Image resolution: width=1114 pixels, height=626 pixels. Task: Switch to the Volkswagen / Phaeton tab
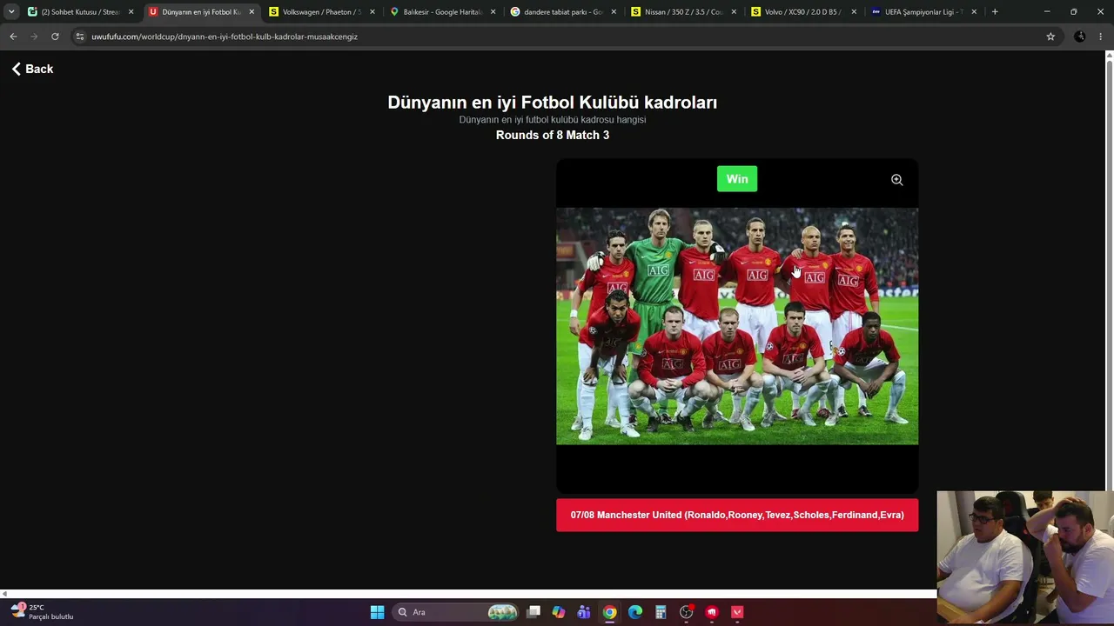click(321, 12)
